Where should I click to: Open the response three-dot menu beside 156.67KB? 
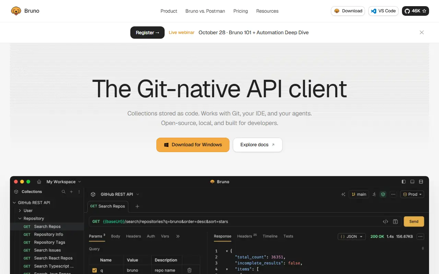(x=420, y=236)
